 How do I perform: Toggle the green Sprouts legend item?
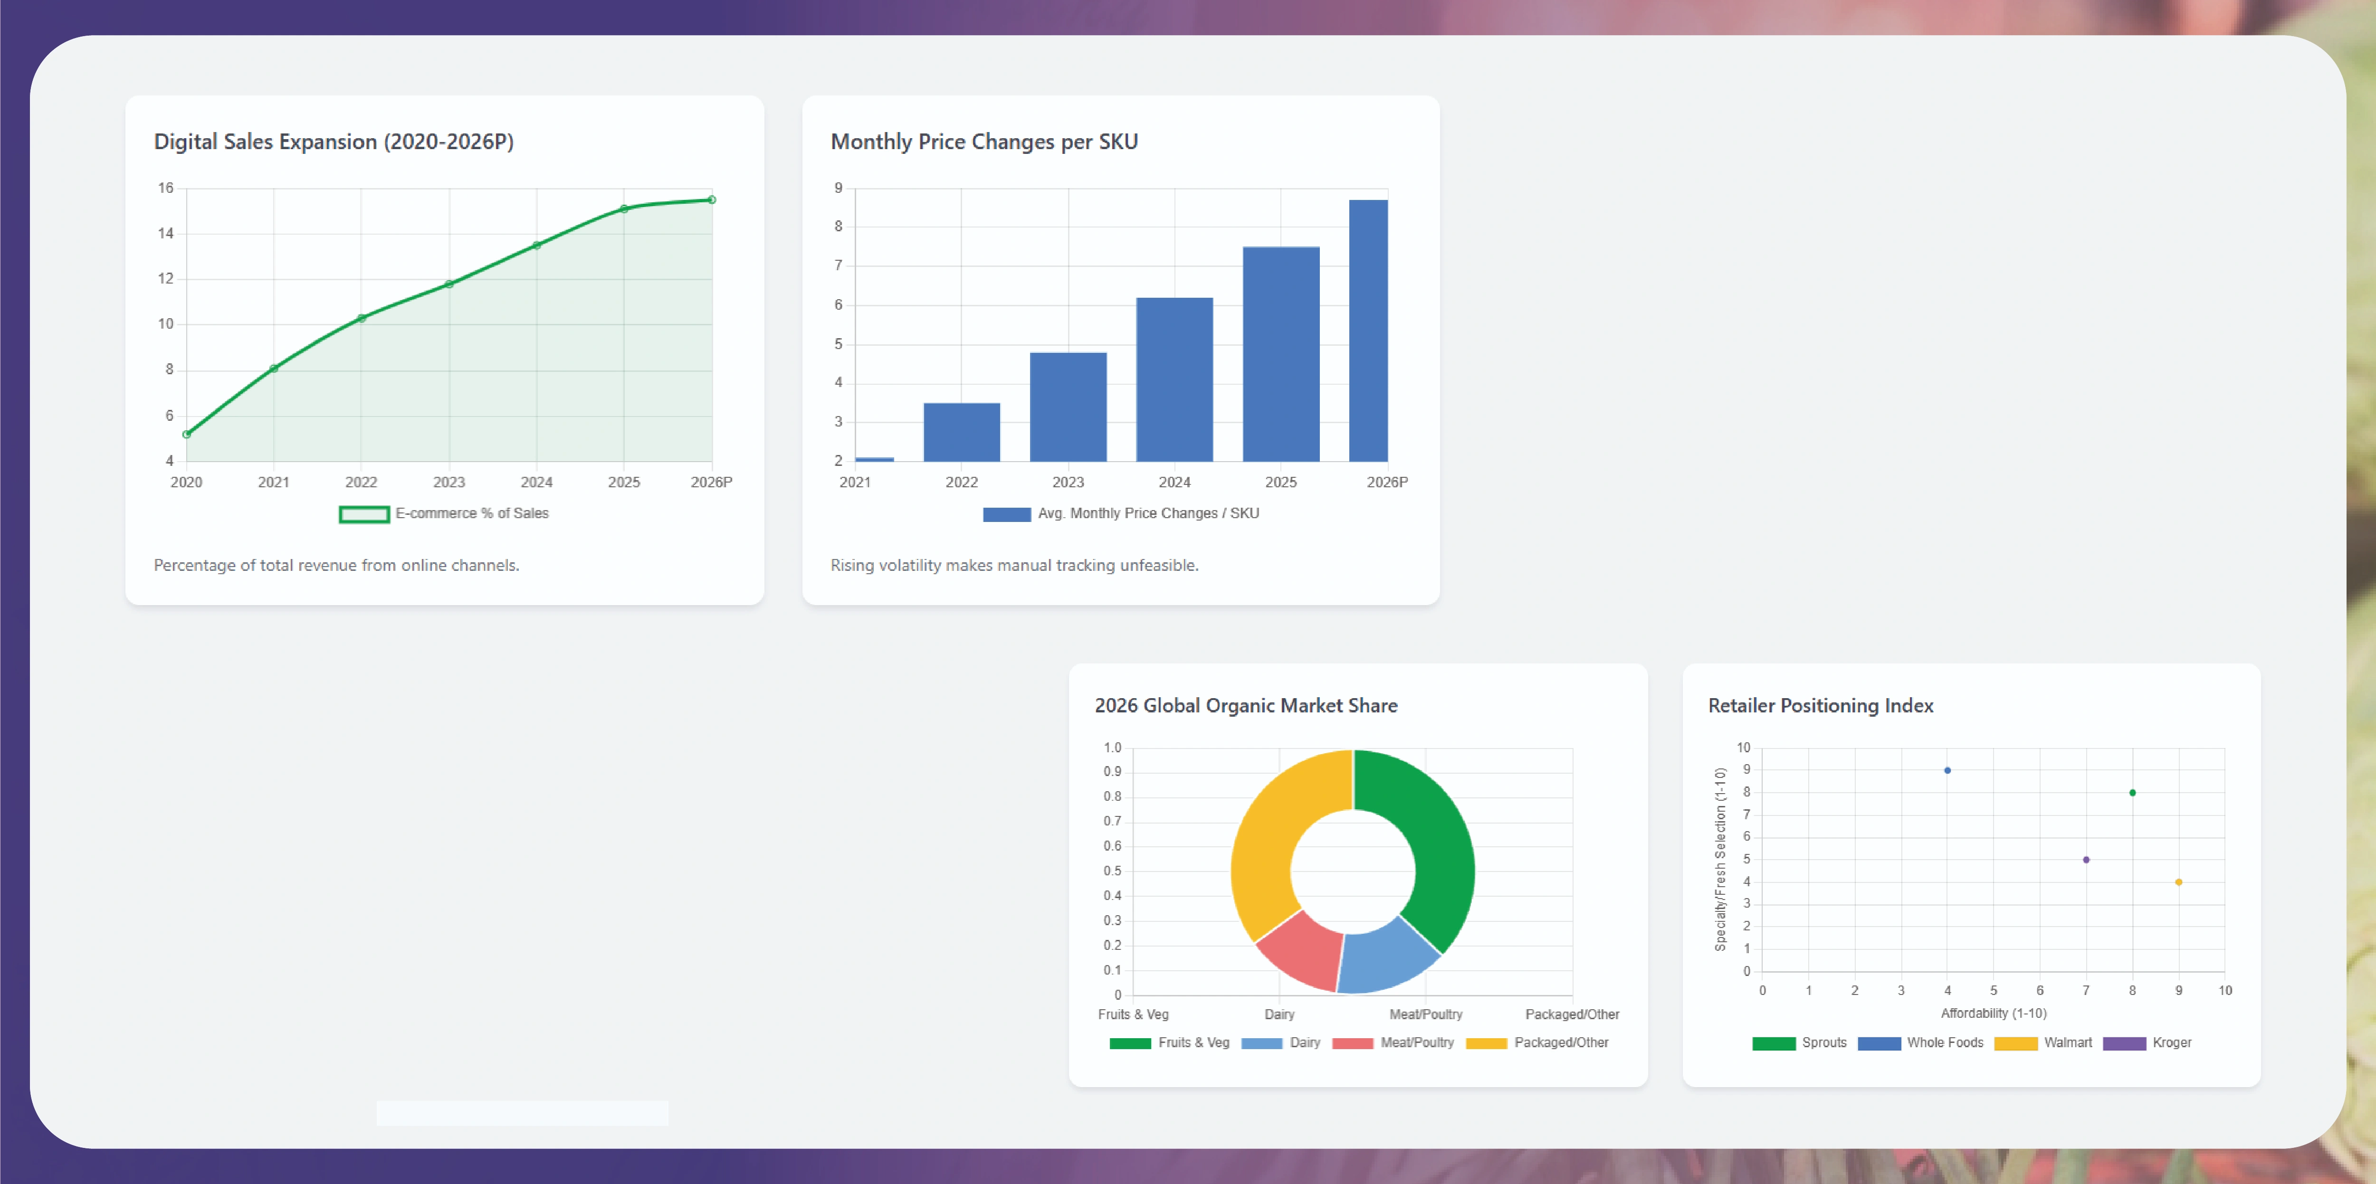tap(1774, 1043)
